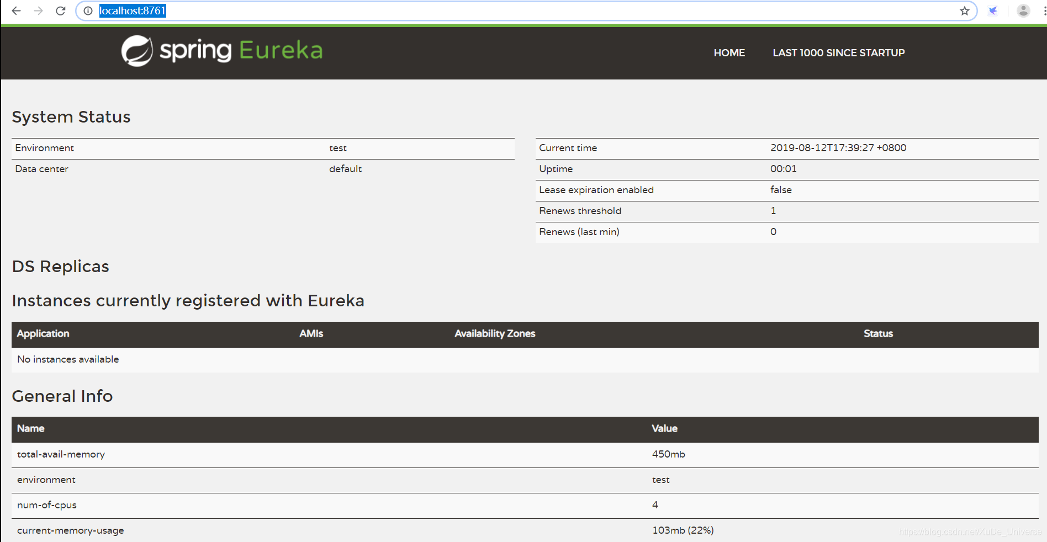Select the 'default' data center value
The image size is (1047, 542).
pos(345,169)
